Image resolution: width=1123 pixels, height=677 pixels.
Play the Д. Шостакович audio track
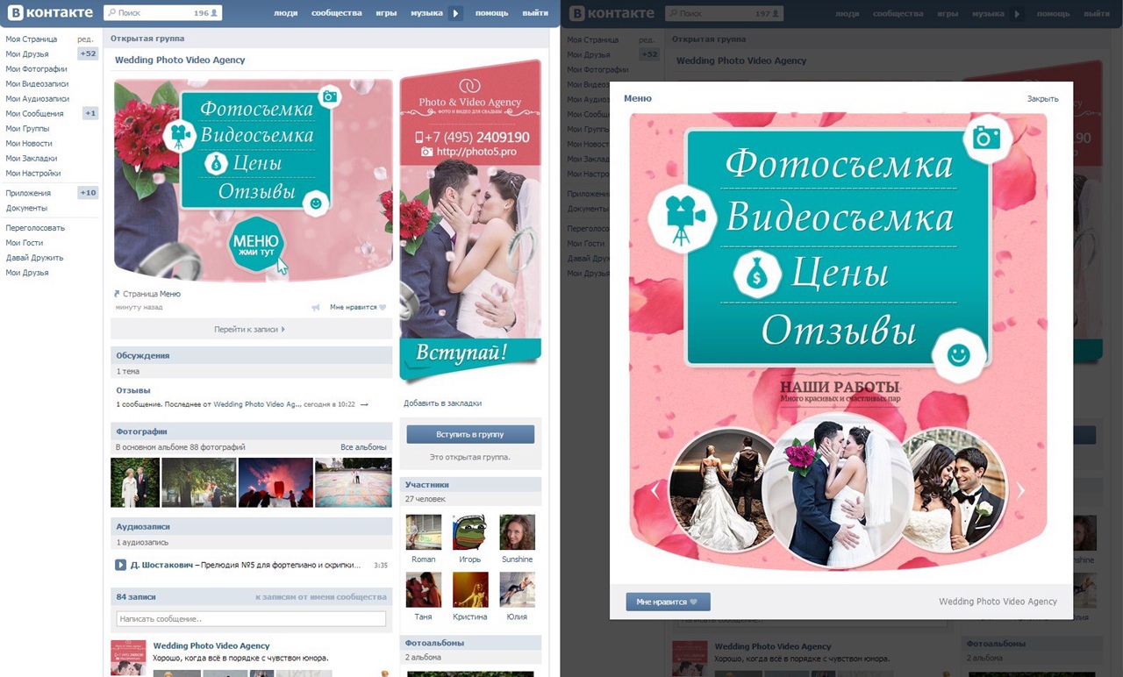tap(121, 565)
